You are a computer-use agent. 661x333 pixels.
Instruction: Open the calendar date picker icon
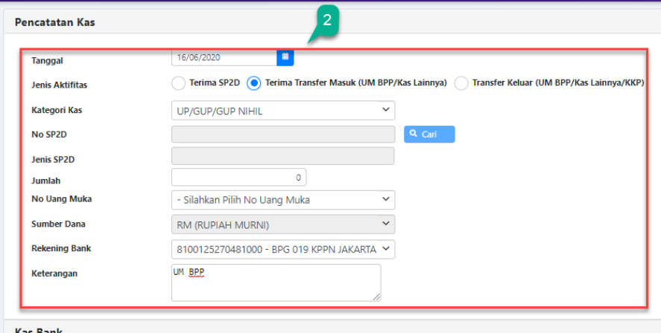285,56
